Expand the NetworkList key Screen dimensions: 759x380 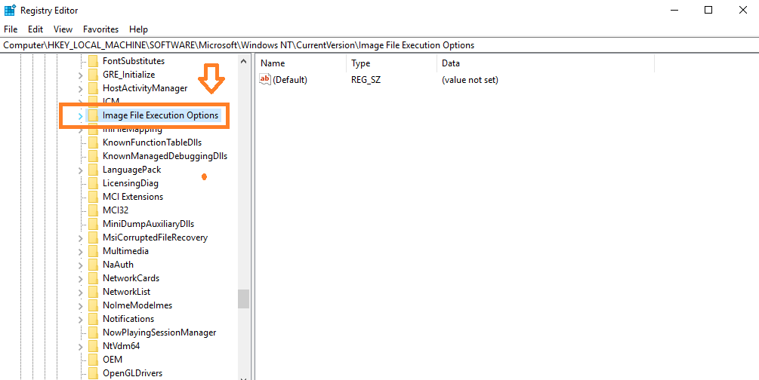(x=80, y=292)
